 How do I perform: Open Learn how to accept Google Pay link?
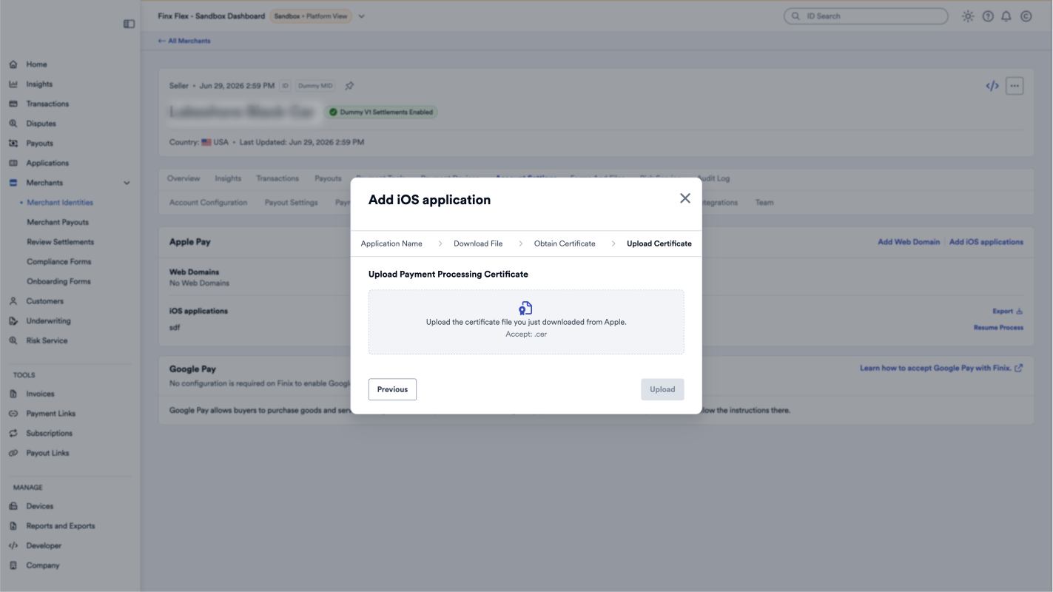pos(941,368)
